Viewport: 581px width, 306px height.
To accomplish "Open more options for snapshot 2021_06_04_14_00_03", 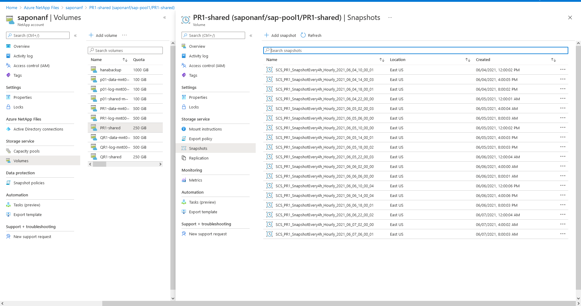I will (563, 79).
